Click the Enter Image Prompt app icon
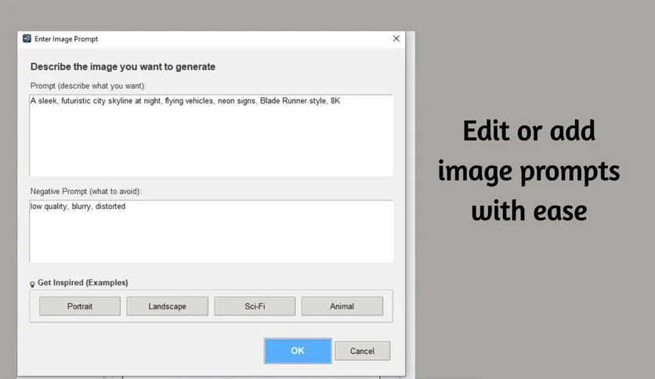The image size is (655, 379). coord(27,39)
